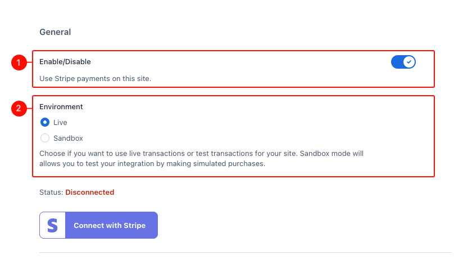Click the Stripe "S" logo icon
Image resolution: width=463 pixels, height=264 pixels.
(52, 225)
